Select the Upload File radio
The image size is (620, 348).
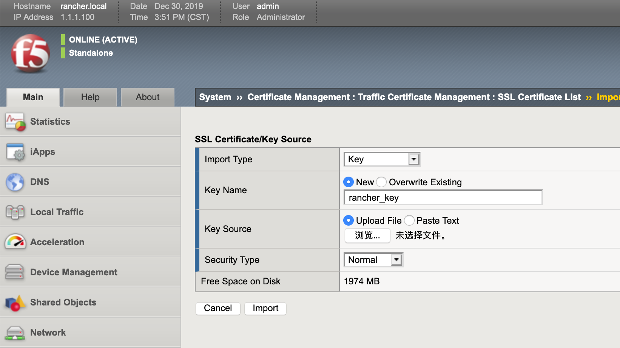click(349, 221)
